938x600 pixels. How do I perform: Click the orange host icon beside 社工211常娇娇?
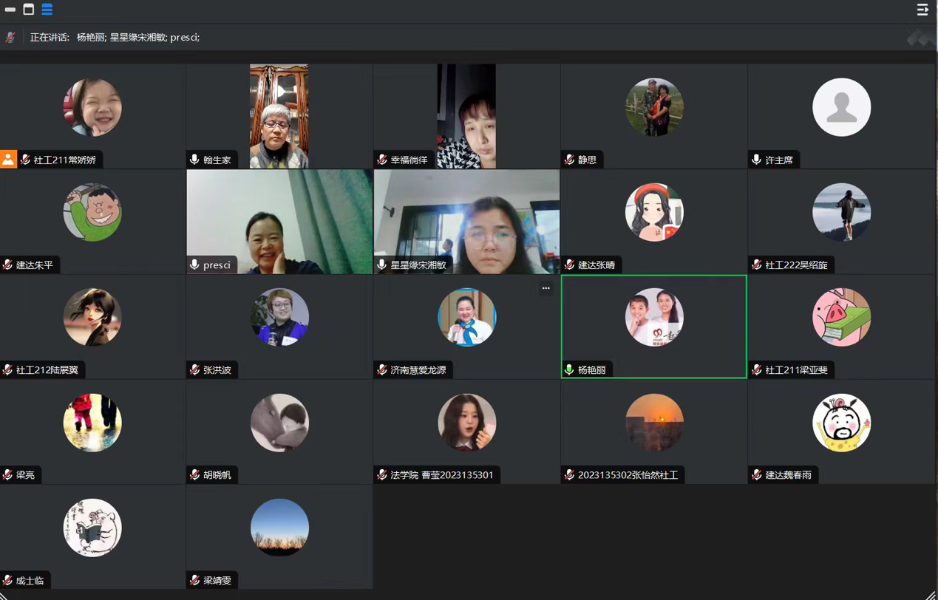8,160
